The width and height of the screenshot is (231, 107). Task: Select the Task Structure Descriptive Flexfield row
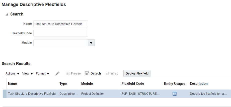point(32,94)
